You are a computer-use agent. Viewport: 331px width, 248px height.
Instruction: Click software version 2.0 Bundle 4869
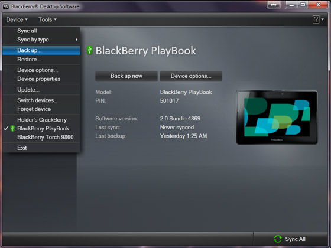tap(180, 119)
